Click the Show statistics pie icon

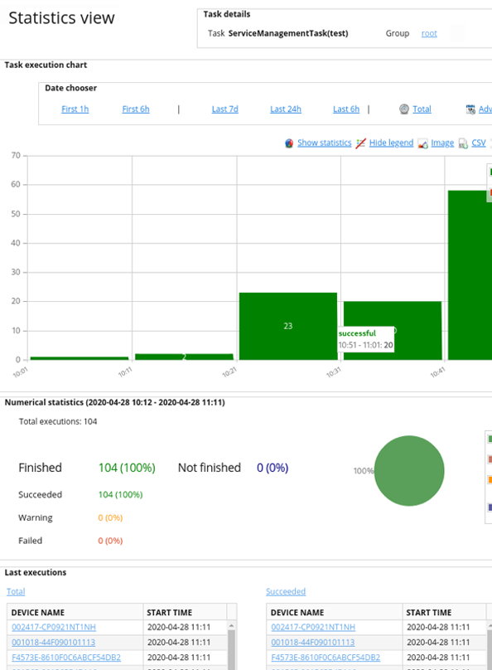pos(289,143)
